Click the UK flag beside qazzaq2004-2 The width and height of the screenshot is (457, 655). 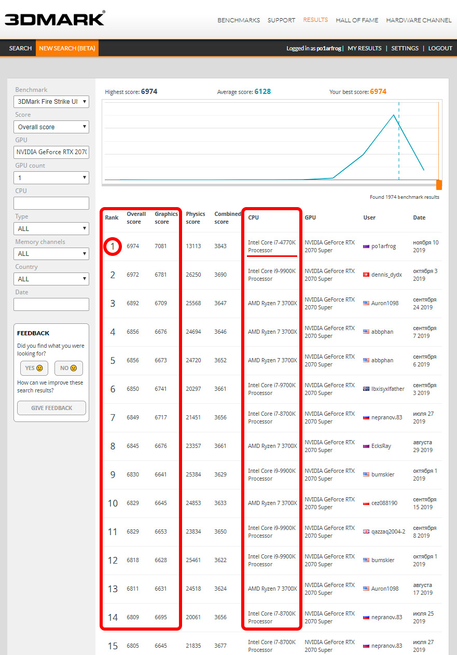366,531
